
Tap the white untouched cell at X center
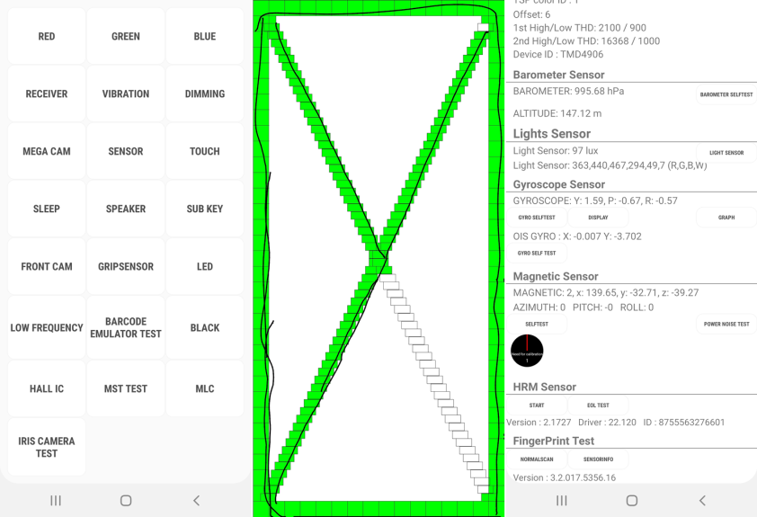[388, 277]
